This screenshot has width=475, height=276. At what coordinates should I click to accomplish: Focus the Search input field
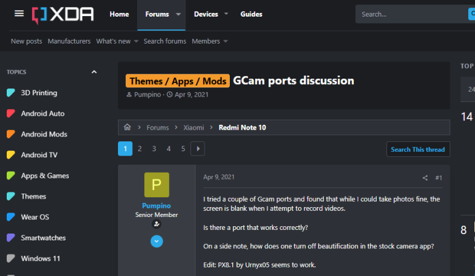point(412,14)
